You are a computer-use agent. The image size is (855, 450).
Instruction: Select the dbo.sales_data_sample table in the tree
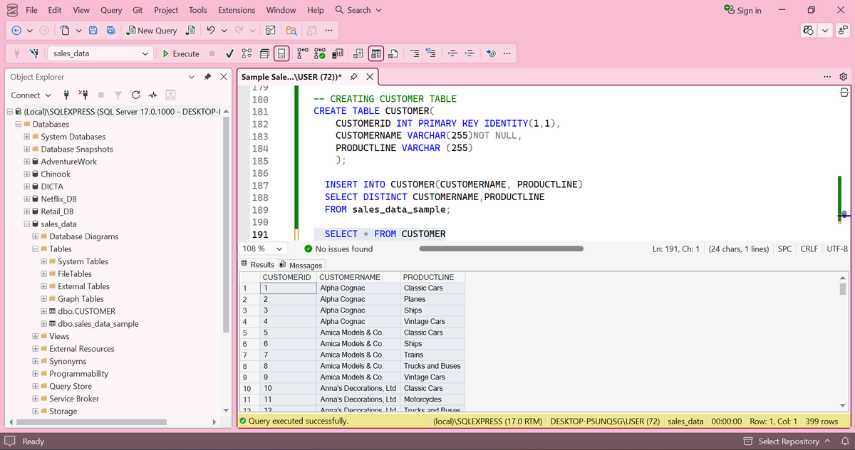(98, 324)
